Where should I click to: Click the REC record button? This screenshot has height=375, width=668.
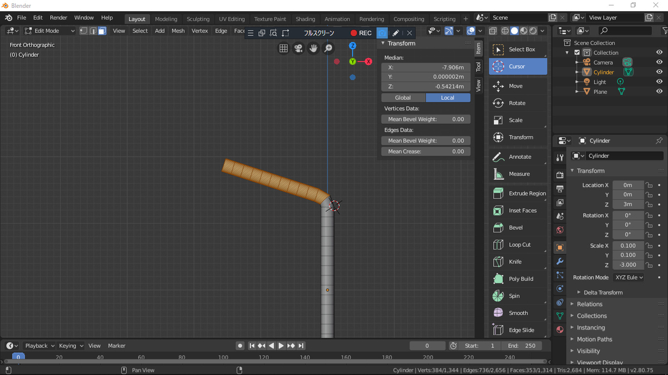pos(361,33)
